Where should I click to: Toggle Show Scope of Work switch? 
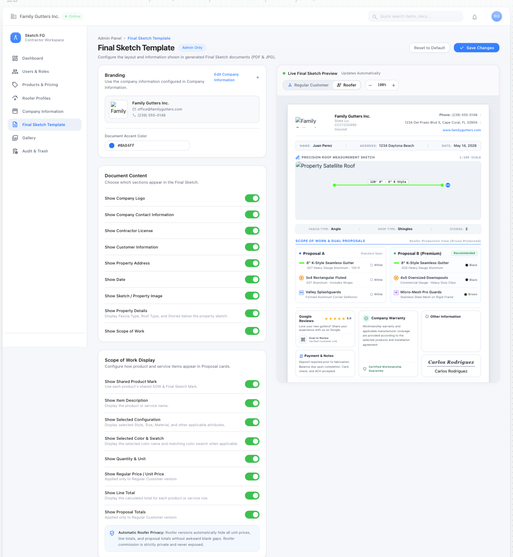point(252,331)
